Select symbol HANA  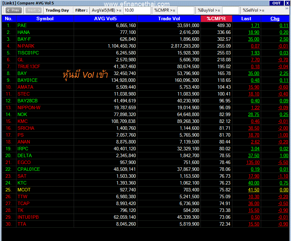[x=24, y=32]
